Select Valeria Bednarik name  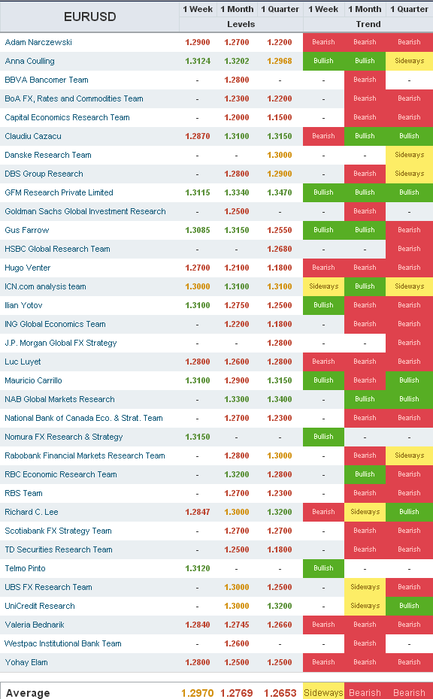(x=35, y=625)
